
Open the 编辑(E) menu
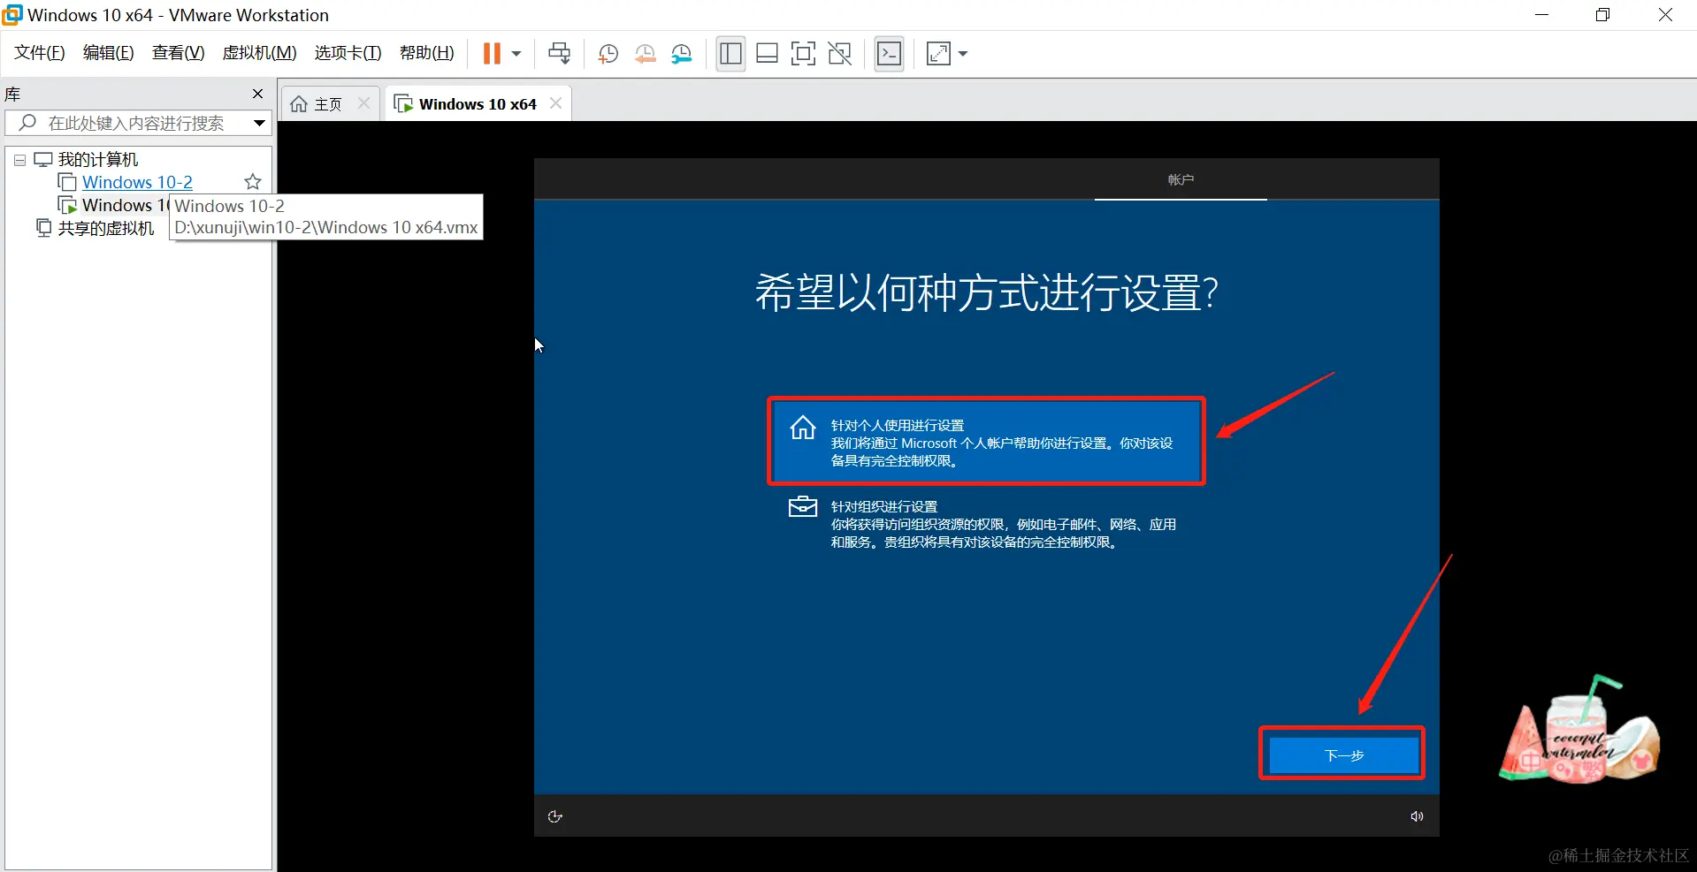coord(108,53)
